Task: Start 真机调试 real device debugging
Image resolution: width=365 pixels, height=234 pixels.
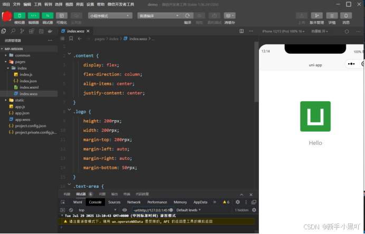Action: pyautogui.click(x=214, y=16)
